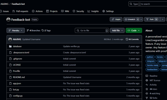The image size is (167, 100).
Task: Open the Pull requests tab
Action: pyautogui.click(x=20, y=11)
